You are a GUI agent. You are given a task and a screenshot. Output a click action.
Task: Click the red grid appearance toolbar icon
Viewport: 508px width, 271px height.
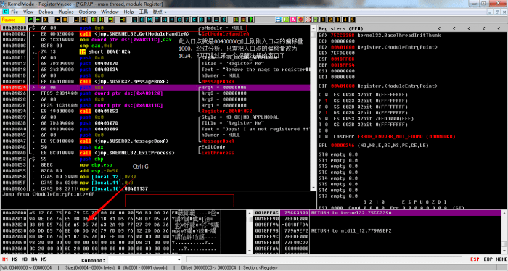click(x=243, y=20)
